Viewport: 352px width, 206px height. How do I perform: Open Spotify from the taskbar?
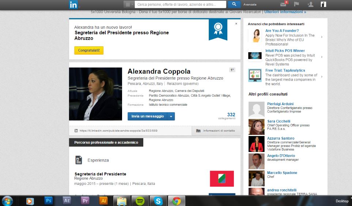click(x=140, y=201)
